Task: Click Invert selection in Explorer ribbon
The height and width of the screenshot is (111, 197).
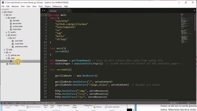Action: point(112,107)
